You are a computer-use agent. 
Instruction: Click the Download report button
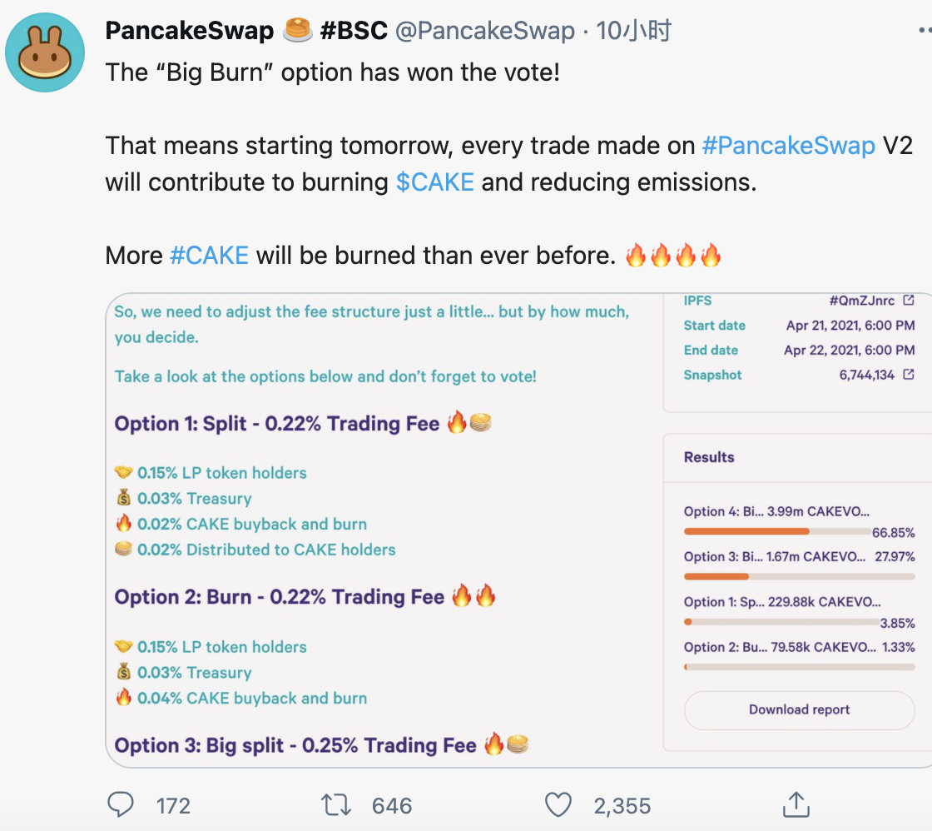pos(799,709)
